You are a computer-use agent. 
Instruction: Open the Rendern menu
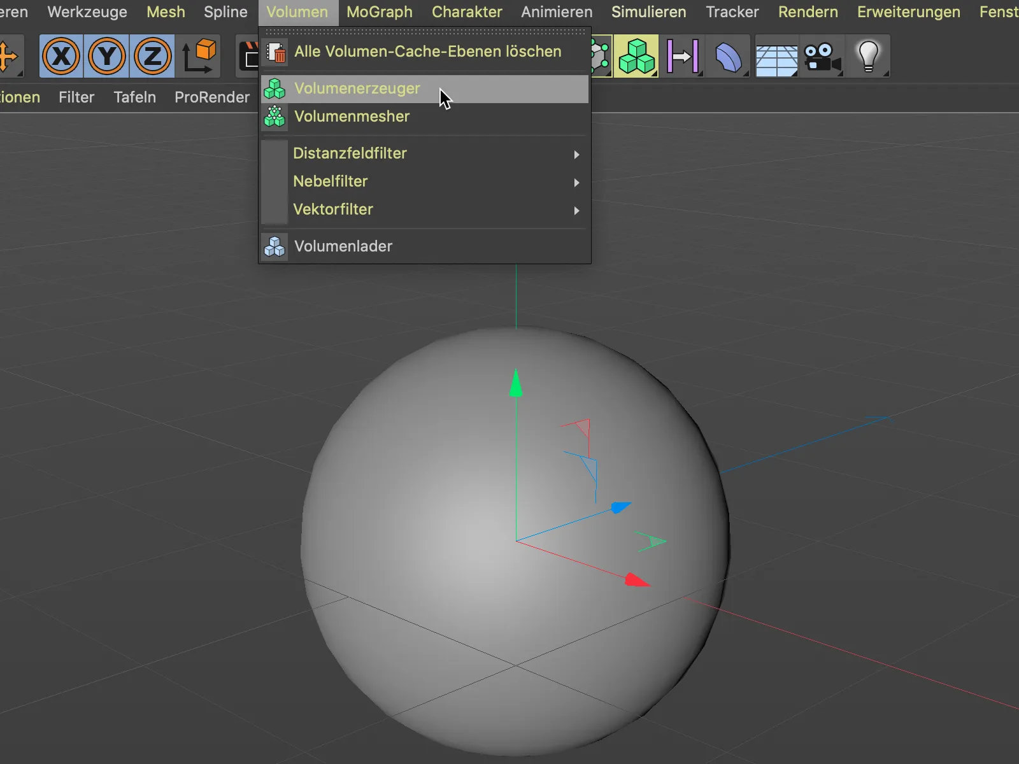pos(808,12)
